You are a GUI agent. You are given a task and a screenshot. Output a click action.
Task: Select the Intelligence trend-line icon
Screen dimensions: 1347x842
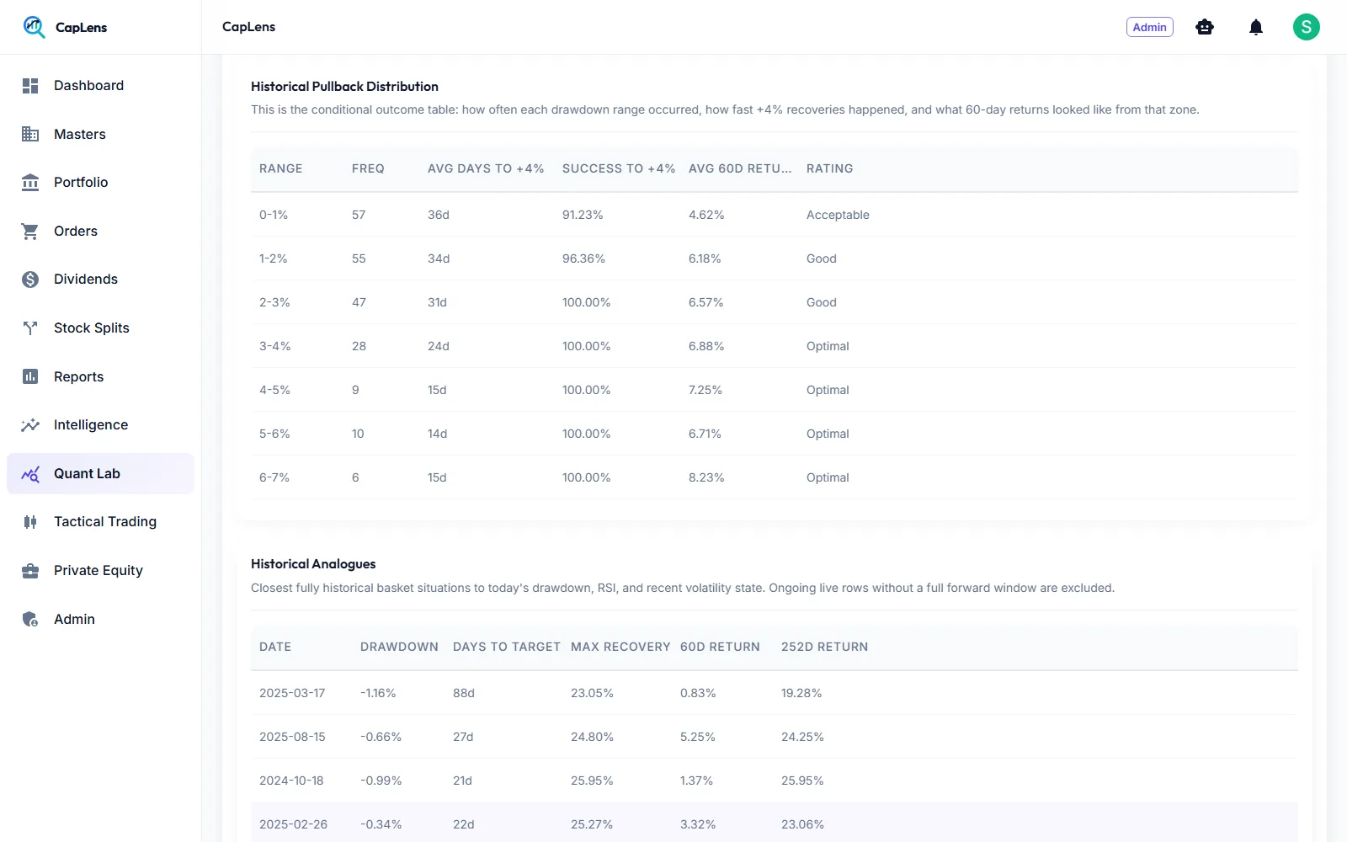30,425
